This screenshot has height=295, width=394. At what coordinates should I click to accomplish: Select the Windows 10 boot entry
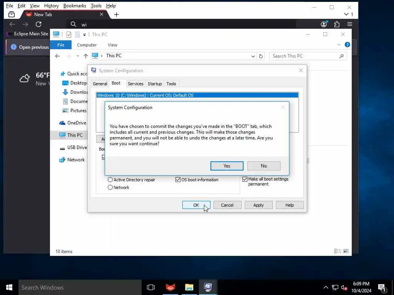coord(197,95)
